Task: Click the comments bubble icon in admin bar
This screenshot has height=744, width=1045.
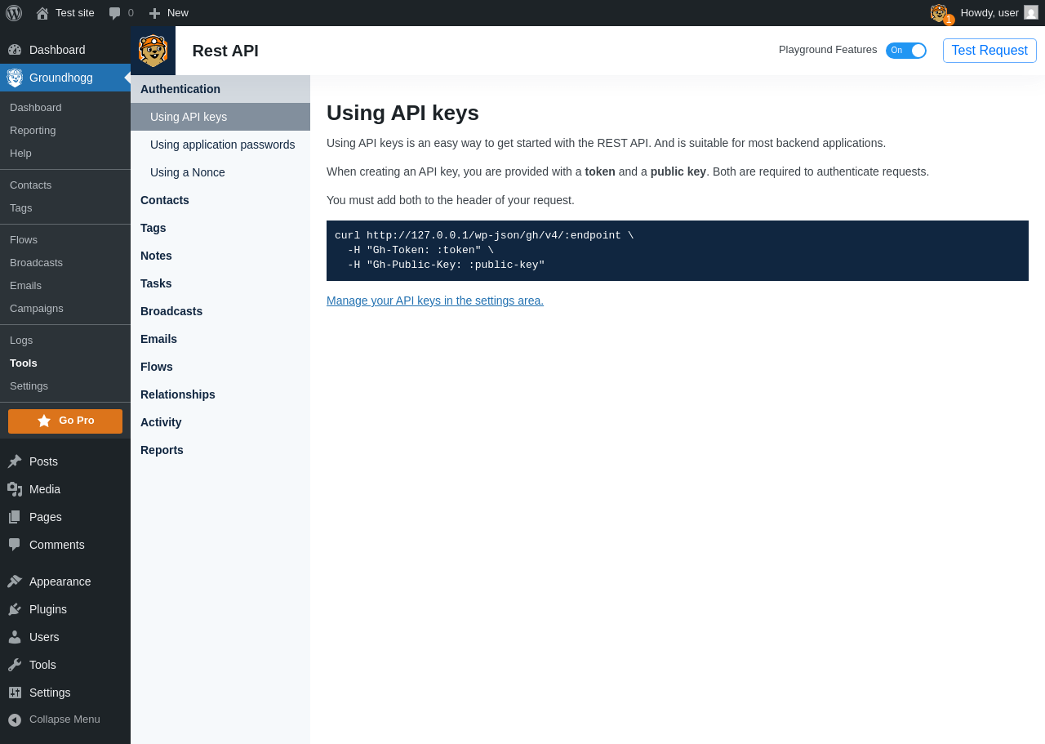Action: click(x=115, y=13)
